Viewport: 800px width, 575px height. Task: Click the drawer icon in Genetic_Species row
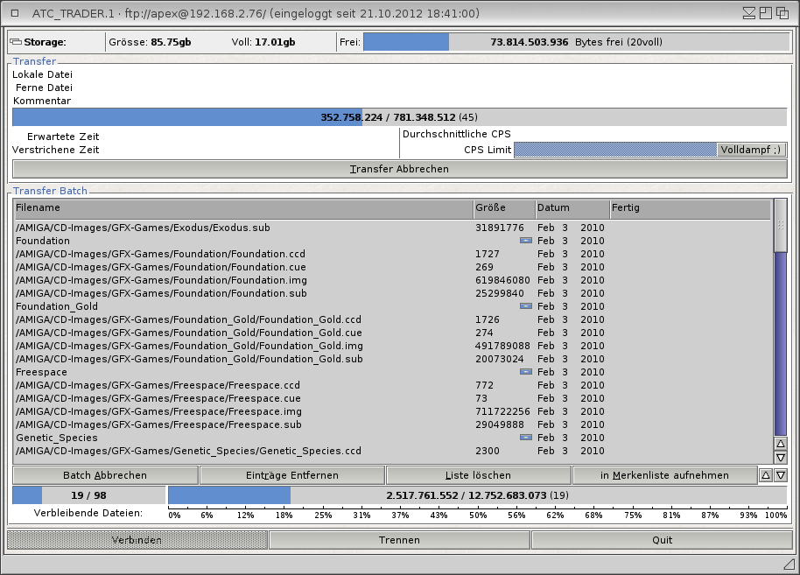coord(525,438)
